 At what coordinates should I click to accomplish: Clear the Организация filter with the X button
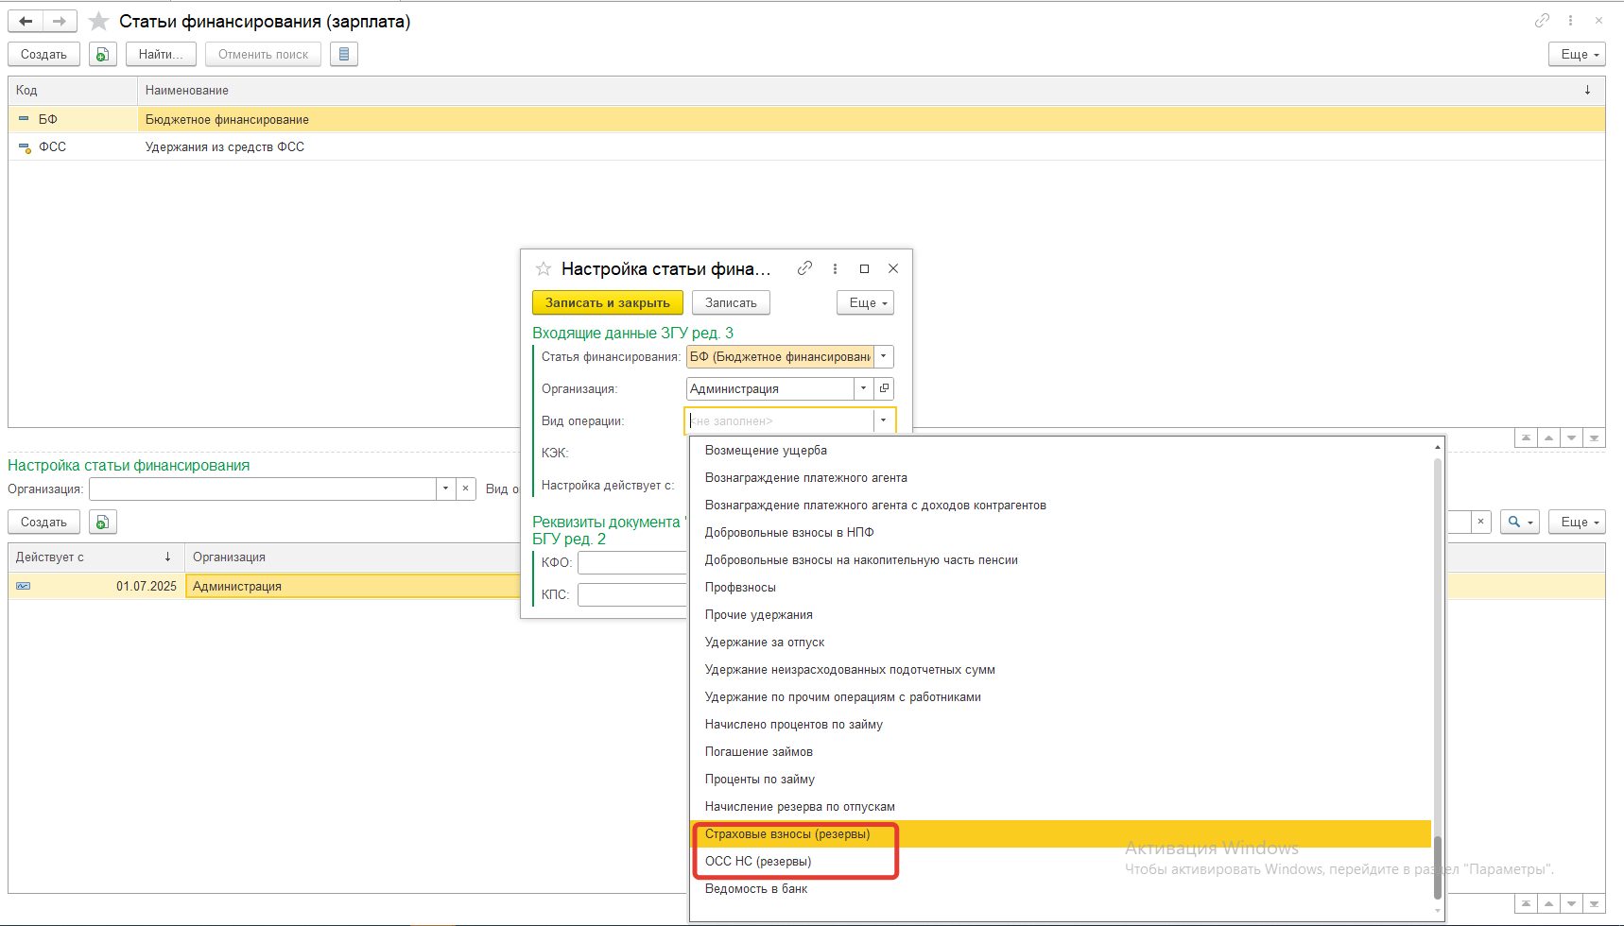pos(465,489)
